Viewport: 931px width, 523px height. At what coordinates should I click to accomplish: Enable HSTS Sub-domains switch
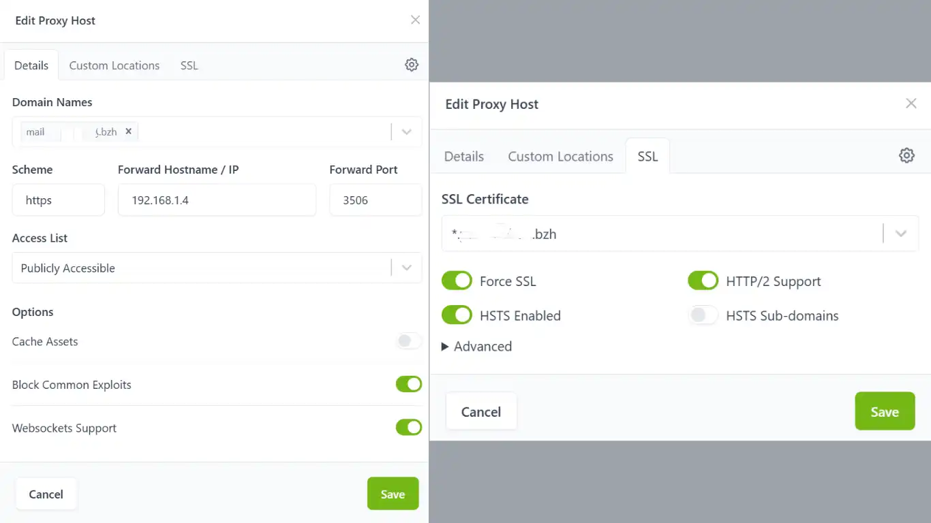pyautogui.click(x=703, y=315)
